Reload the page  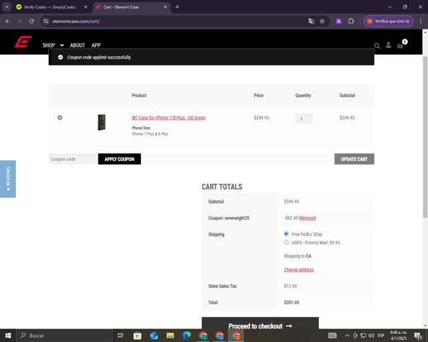[31, 21]
